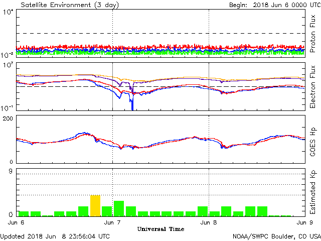The width and height of the screenshot is (321, 241).
Task: Select the "Electron Flux" axis label
Action: (x=312, y=87)
